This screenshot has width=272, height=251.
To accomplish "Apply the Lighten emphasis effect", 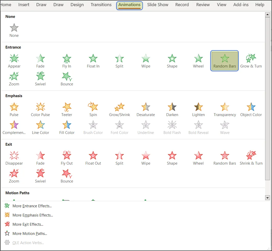I will (198, 109).
